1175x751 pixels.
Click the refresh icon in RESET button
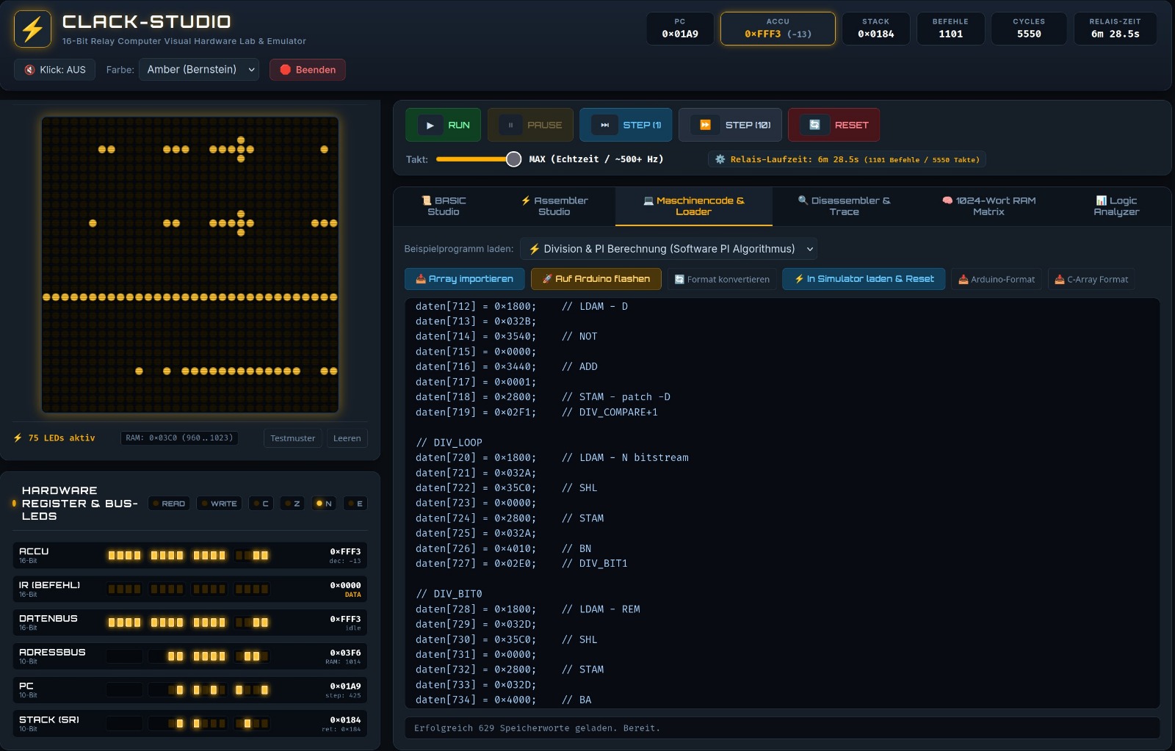tap(814, 125)
